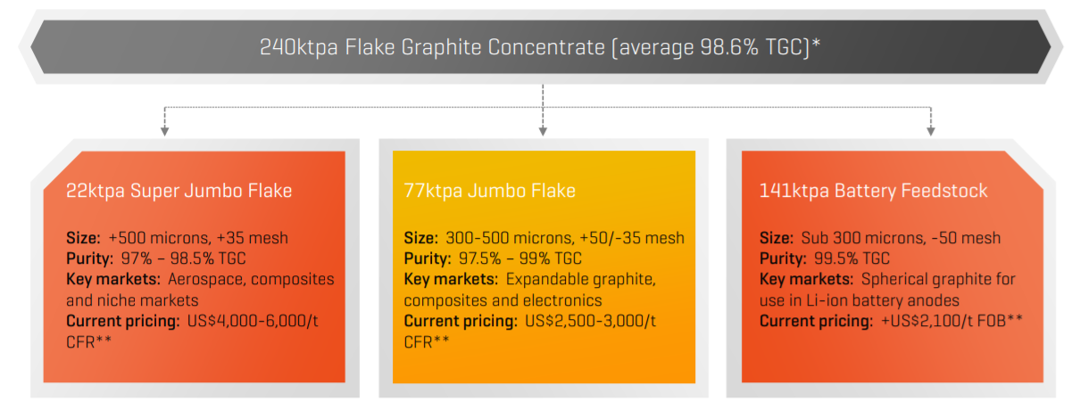Select the 77ktpa Jumbo Flake heading
The width and height of the screenshot is (1089, 410).
490,191
